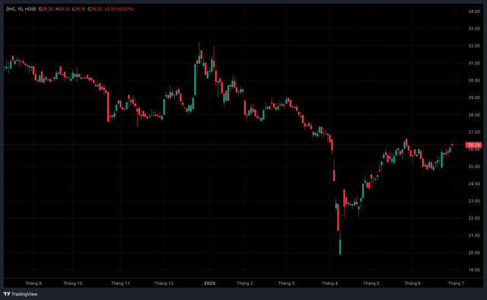Screen dimensions: 487x300
Task: Select the Tháng 4 time axis label
Action: point(329,283)
